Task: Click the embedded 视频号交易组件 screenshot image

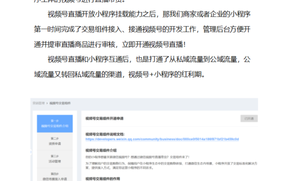Action: coord(144,139)
